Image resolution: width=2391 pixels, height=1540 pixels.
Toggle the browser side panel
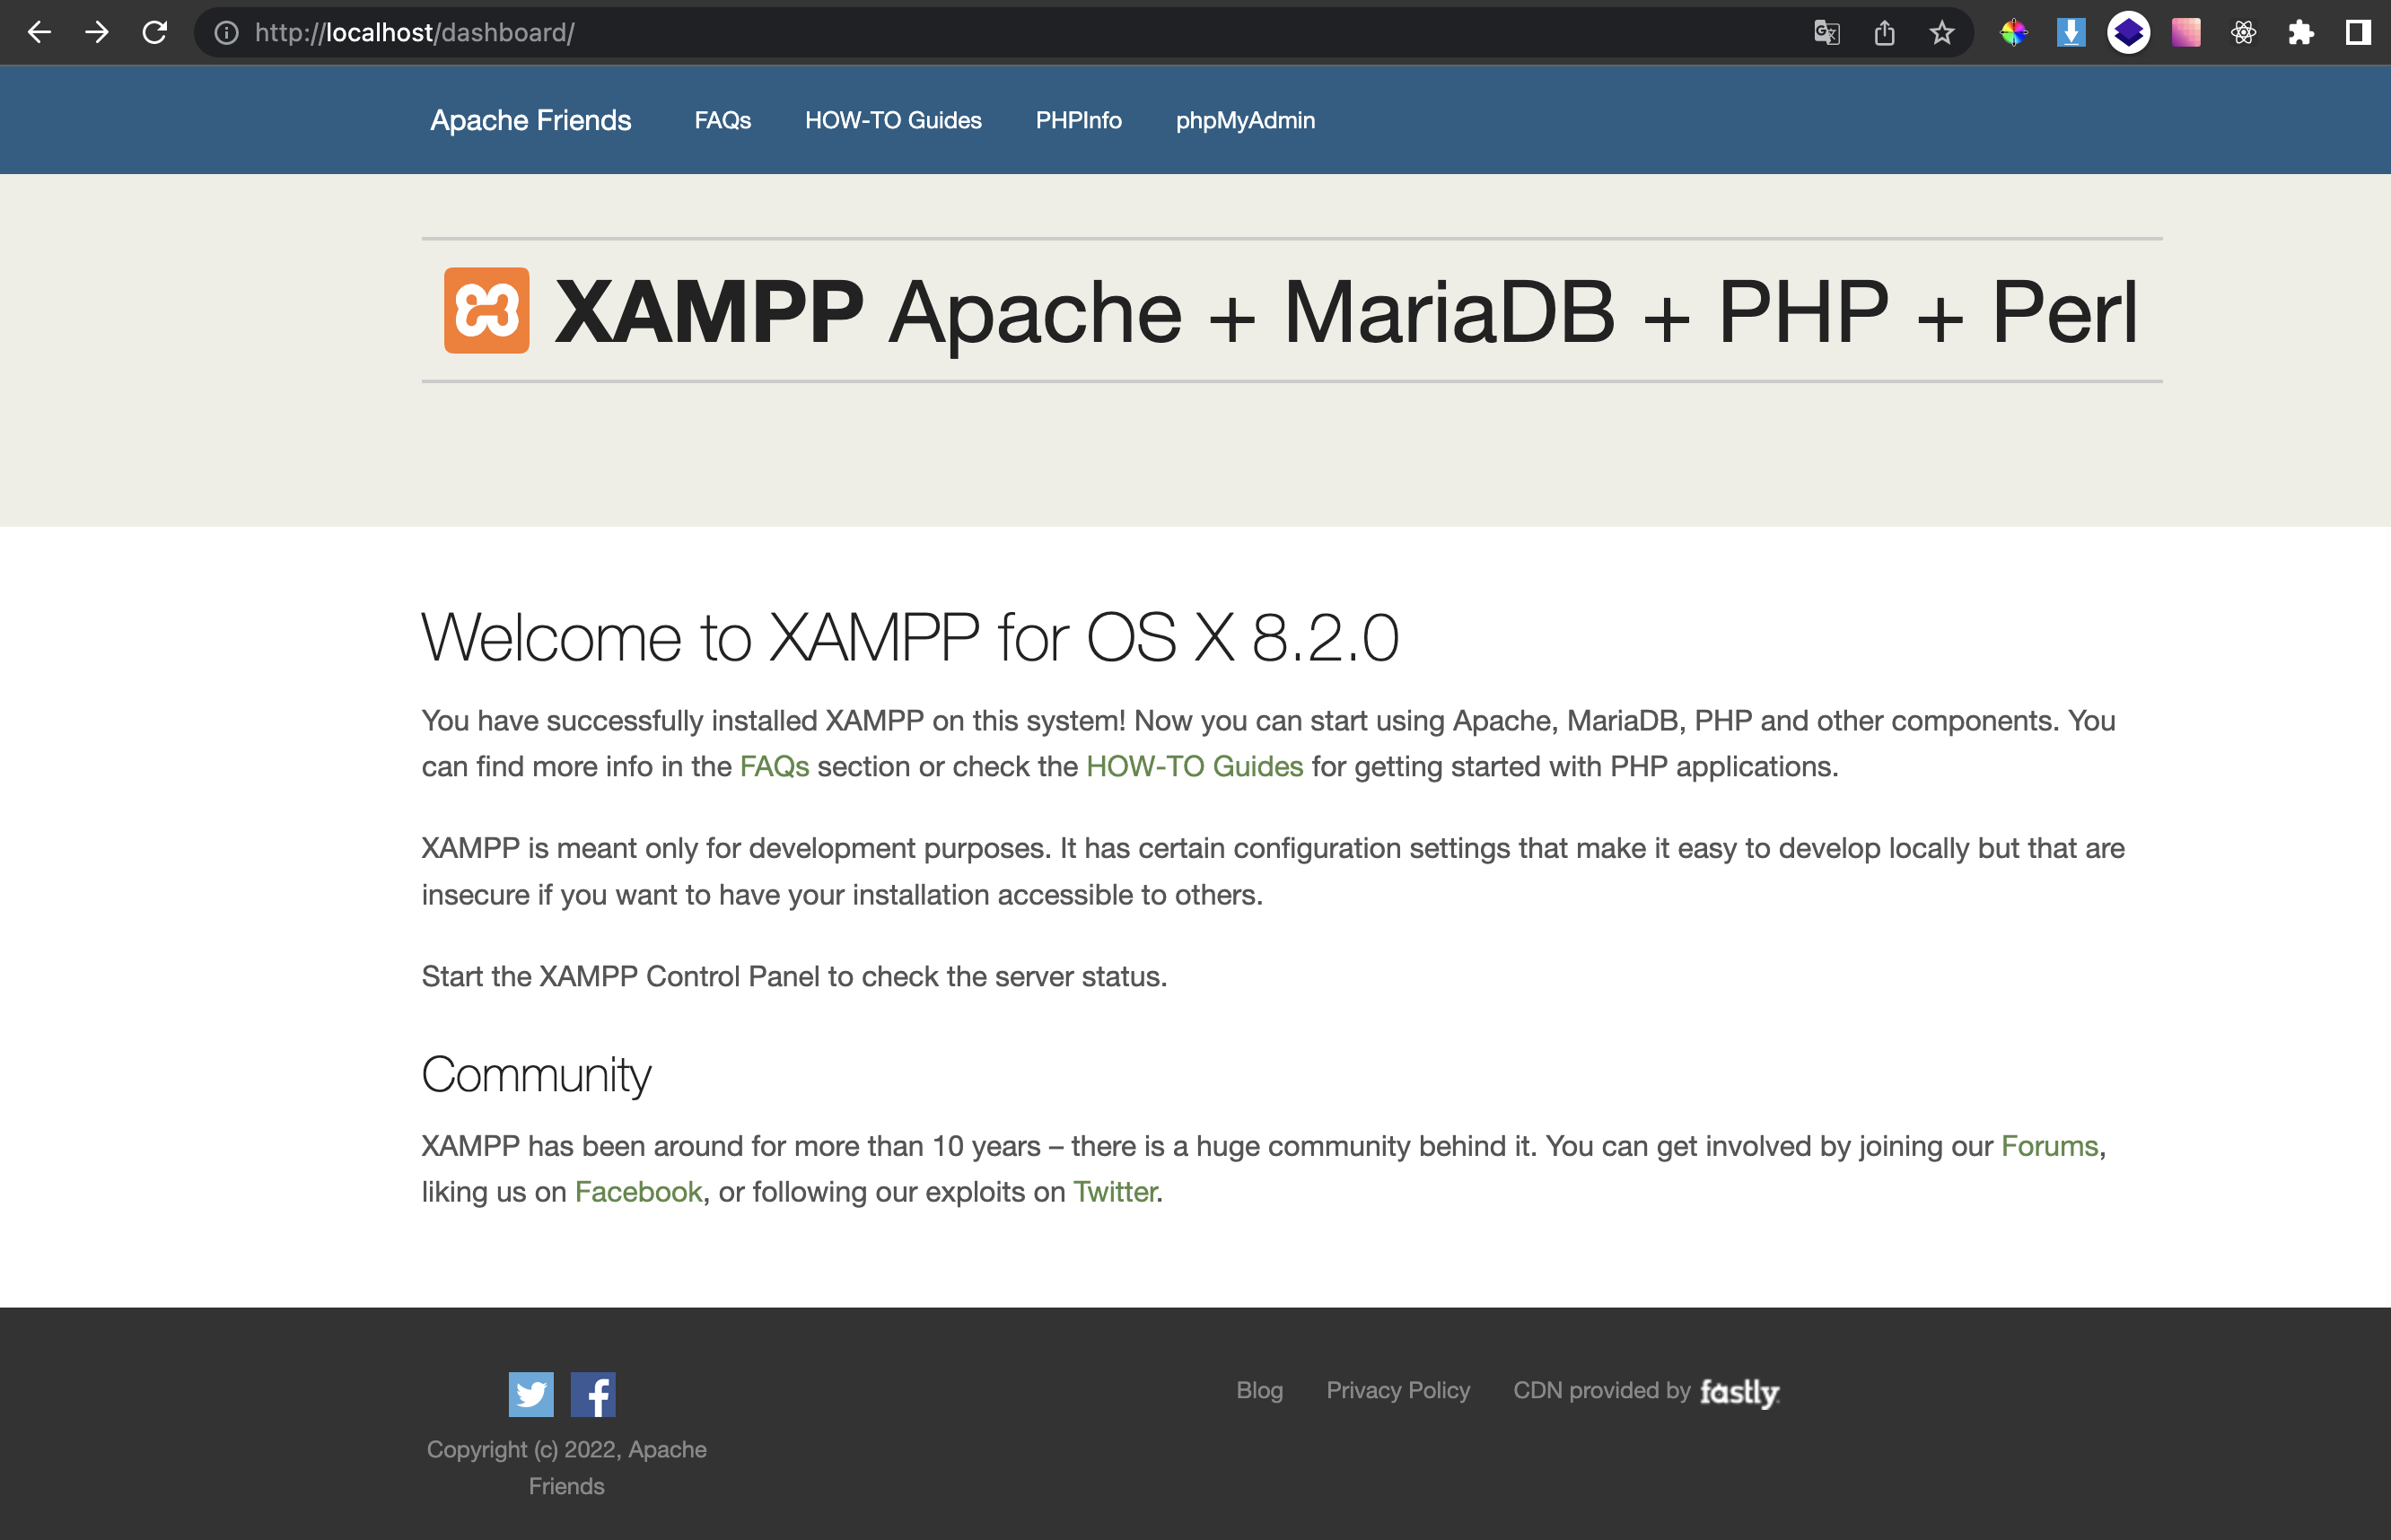(x=2358, y=33)
